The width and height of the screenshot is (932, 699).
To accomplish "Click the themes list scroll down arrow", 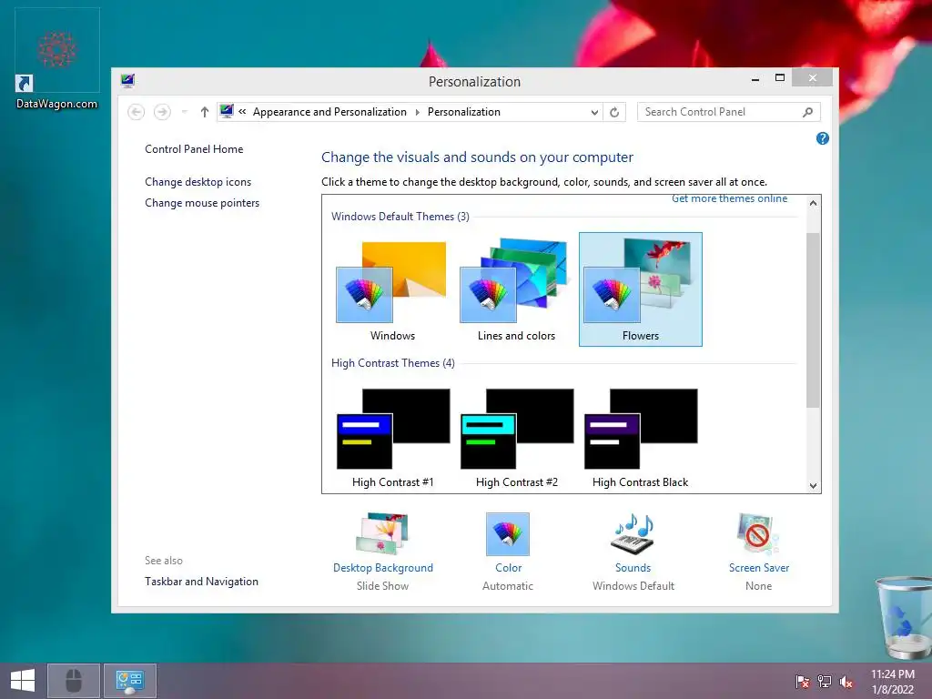I will click(813, 485).
